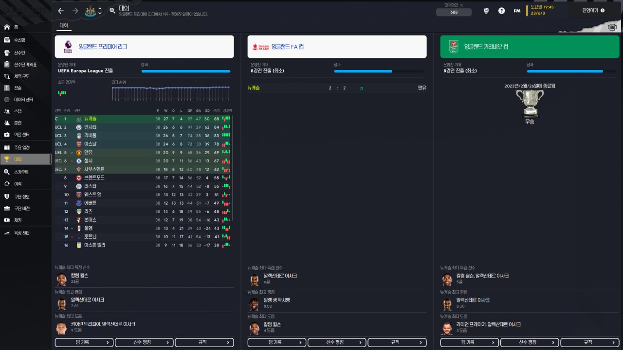Viewport: 623px width, 350px height.
Task: Open 스카우트 in sidebar
Action: (25, 172)
